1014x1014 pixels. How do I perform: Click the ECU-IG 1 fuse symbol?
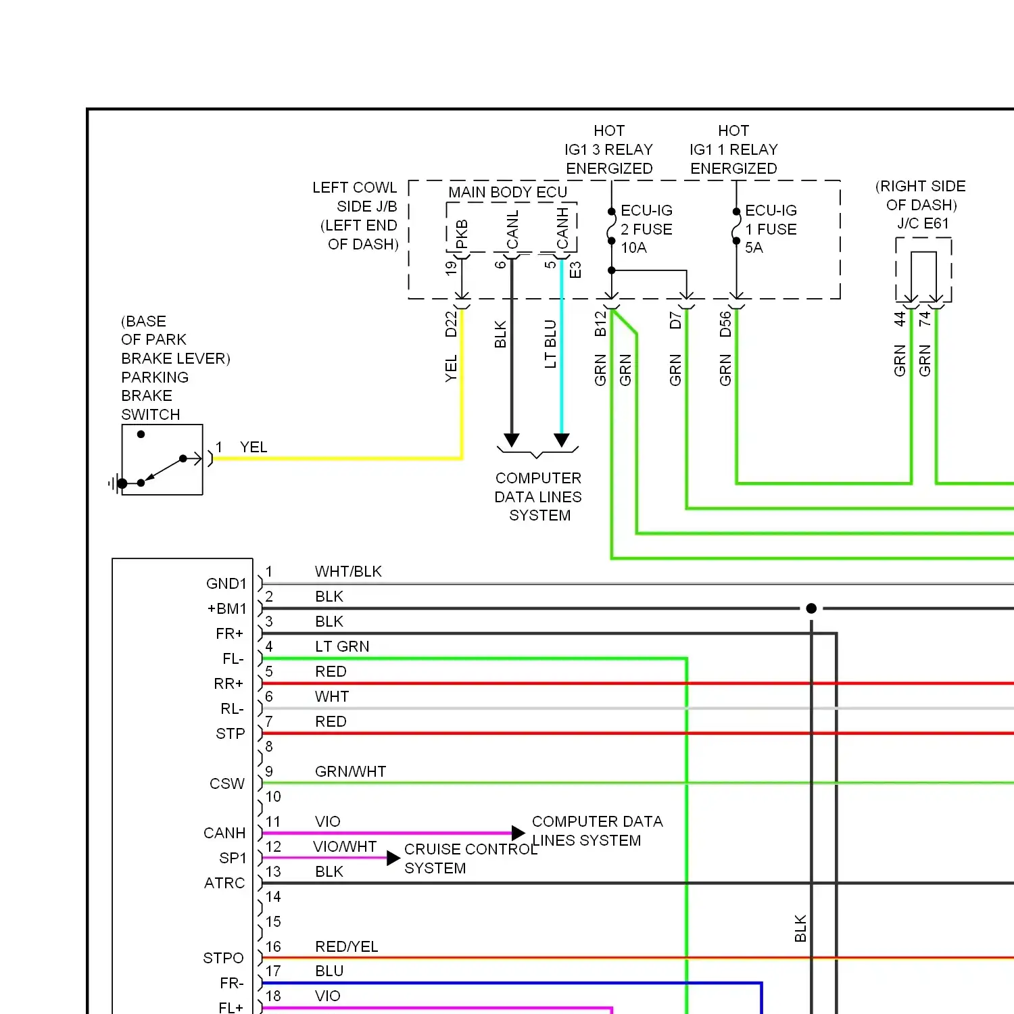[x=736, y=226]
